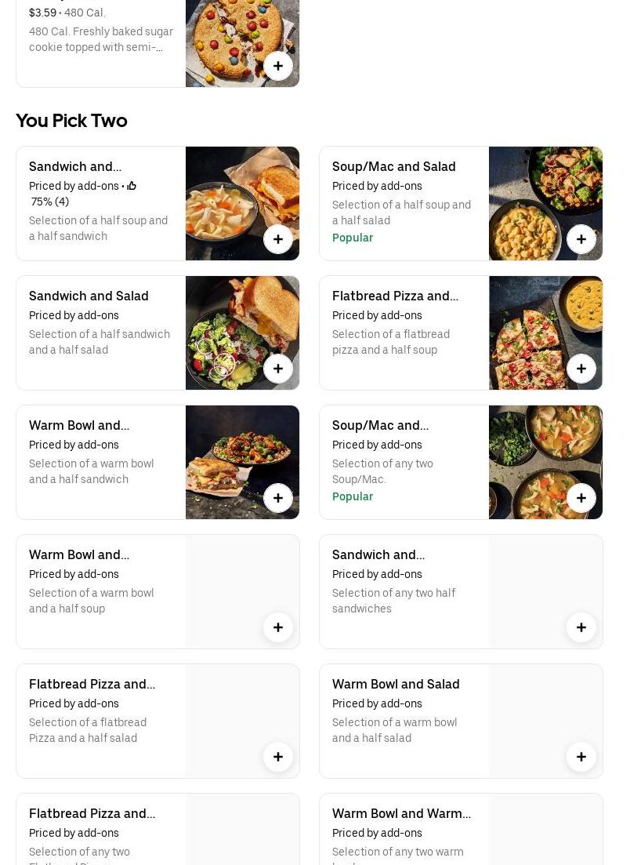Add the any two Soup/Mac selection
Viewport: 630px width, 865px height.
pos(581,498)
